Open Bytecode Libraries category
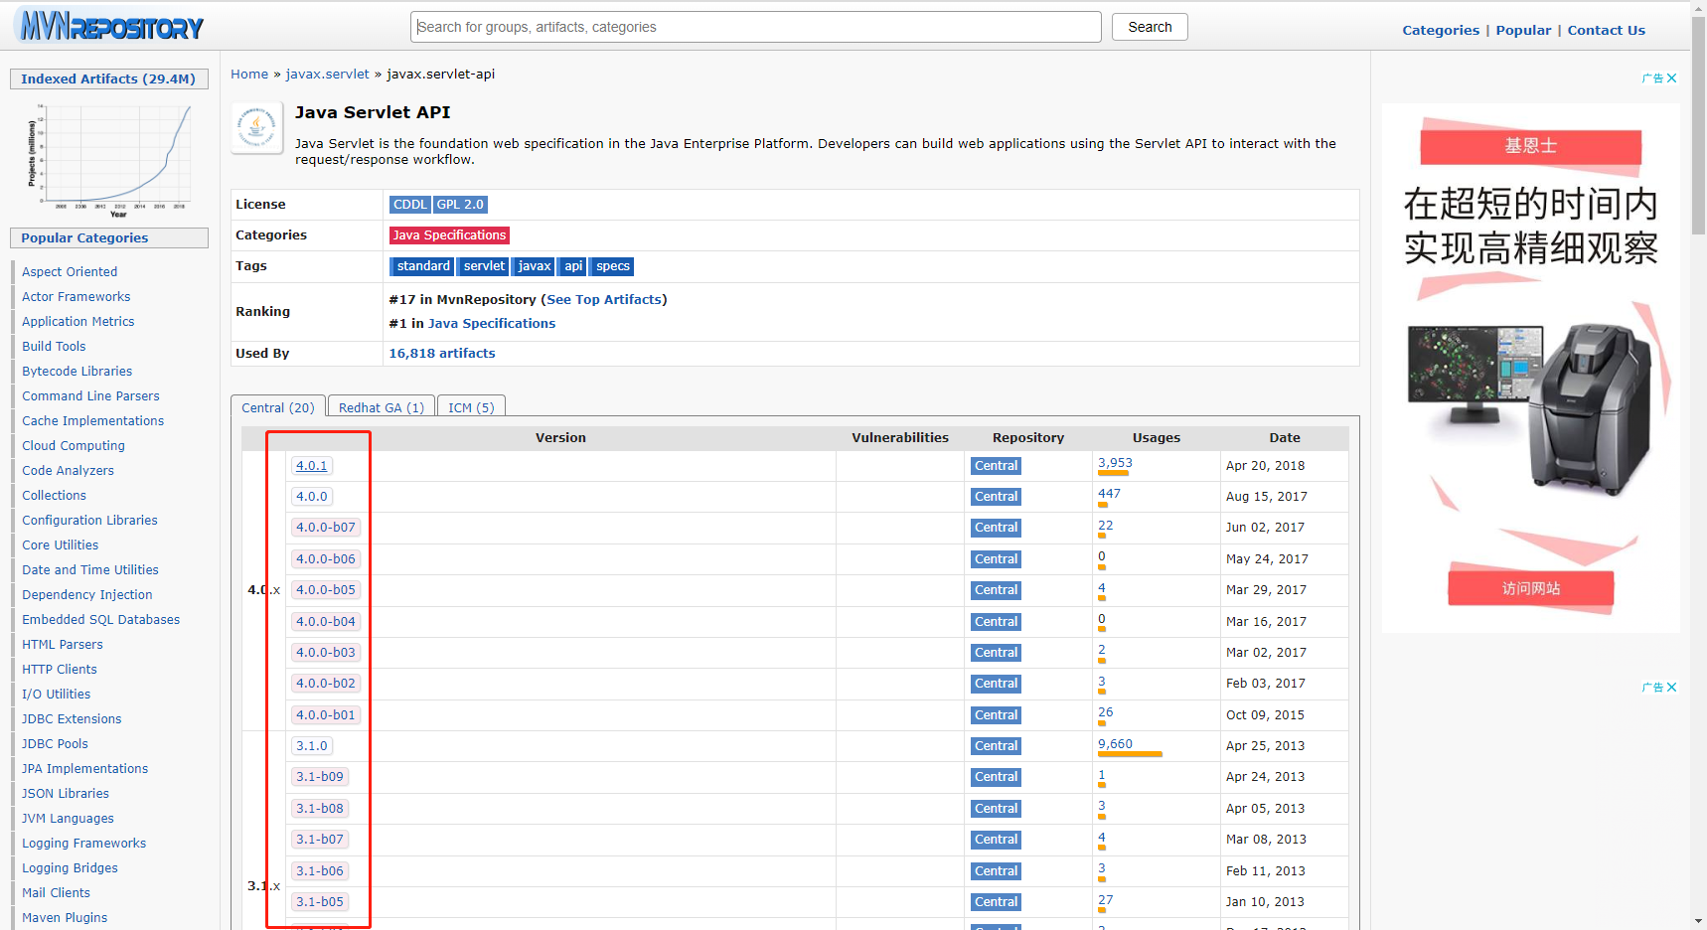This screenshot has height=930, width=1707. point(78,372)
